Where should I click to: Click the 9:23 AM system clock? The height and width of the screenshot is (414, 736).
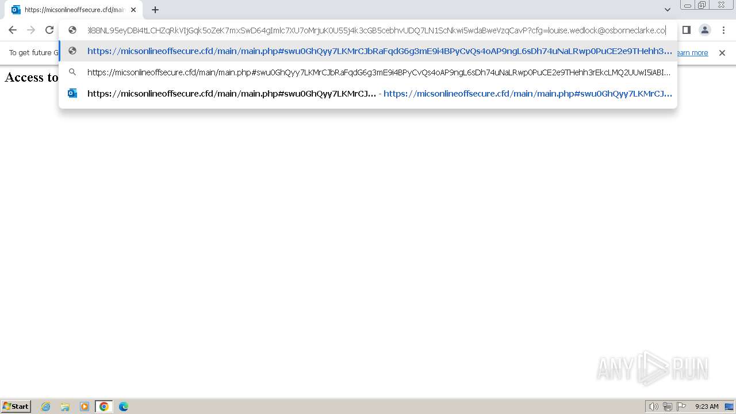coord(707,407)
